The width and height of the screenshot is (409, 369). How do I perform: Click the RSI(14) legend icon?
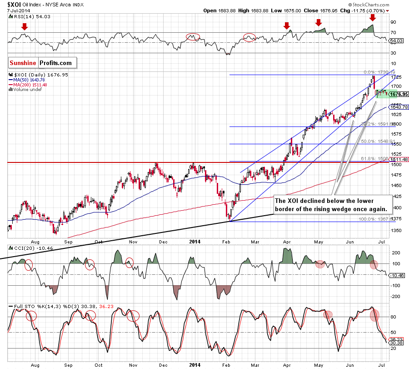(x=10, y=16)
